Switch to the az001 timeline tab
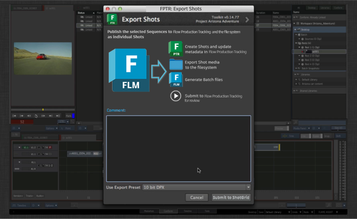This screenshot has height=219, width=357. (79, 137)
